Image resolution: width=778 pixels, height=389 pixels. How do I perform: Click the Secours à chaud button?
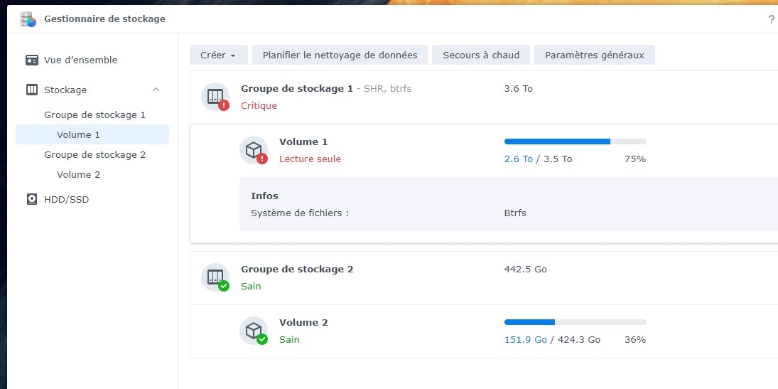(481, 55)
